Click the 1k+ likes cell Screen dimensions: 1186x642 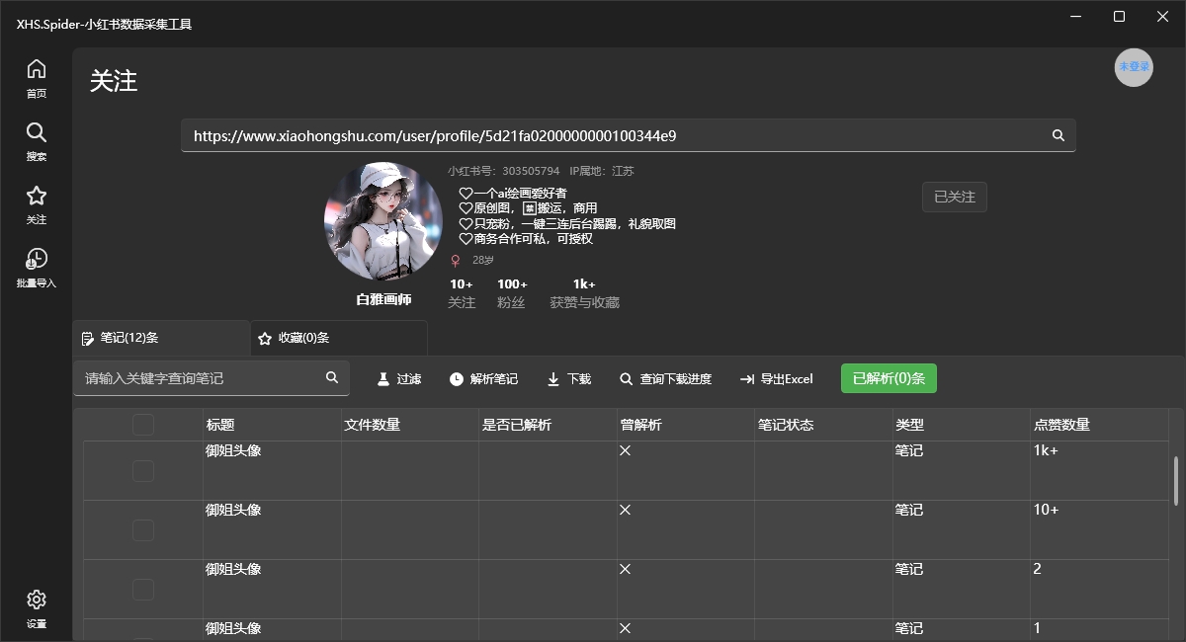[x=1099, y=470]
